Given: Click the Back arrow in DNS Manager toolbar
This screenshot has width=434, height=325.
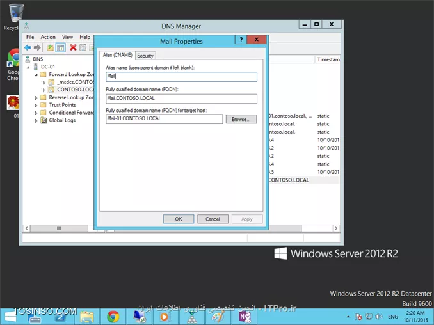Looking at the screenshot, I should click(x=28, y=48).
